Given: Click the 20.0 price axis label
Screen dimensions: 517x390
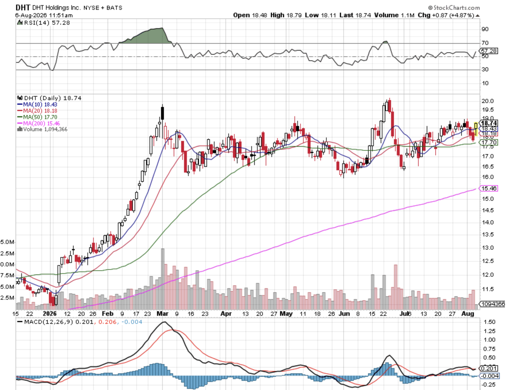Looking at the screenshot, I should click(x=488, y=101).
